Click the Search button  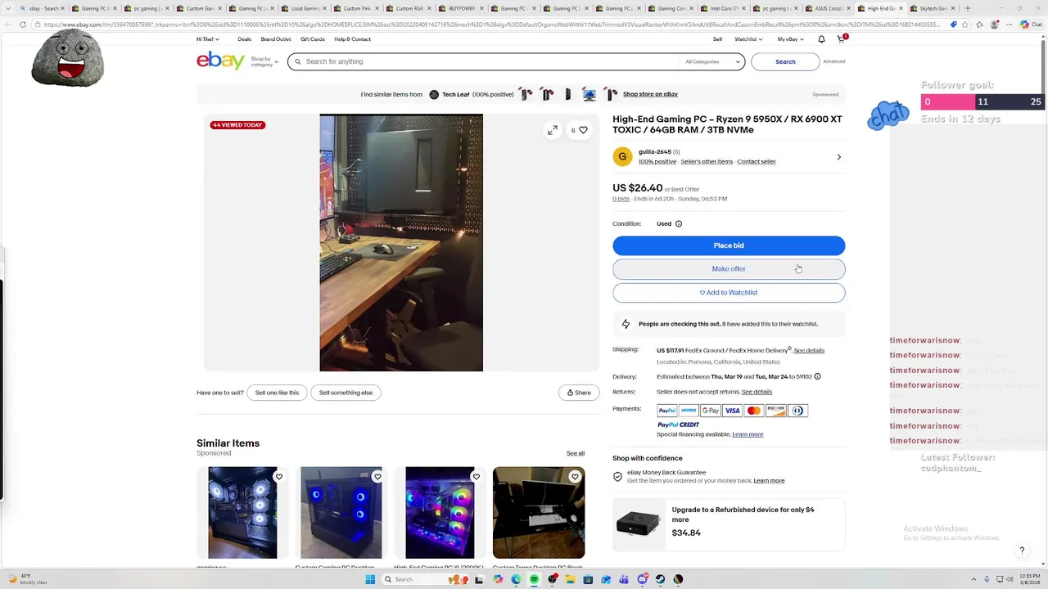coord(785,61)
